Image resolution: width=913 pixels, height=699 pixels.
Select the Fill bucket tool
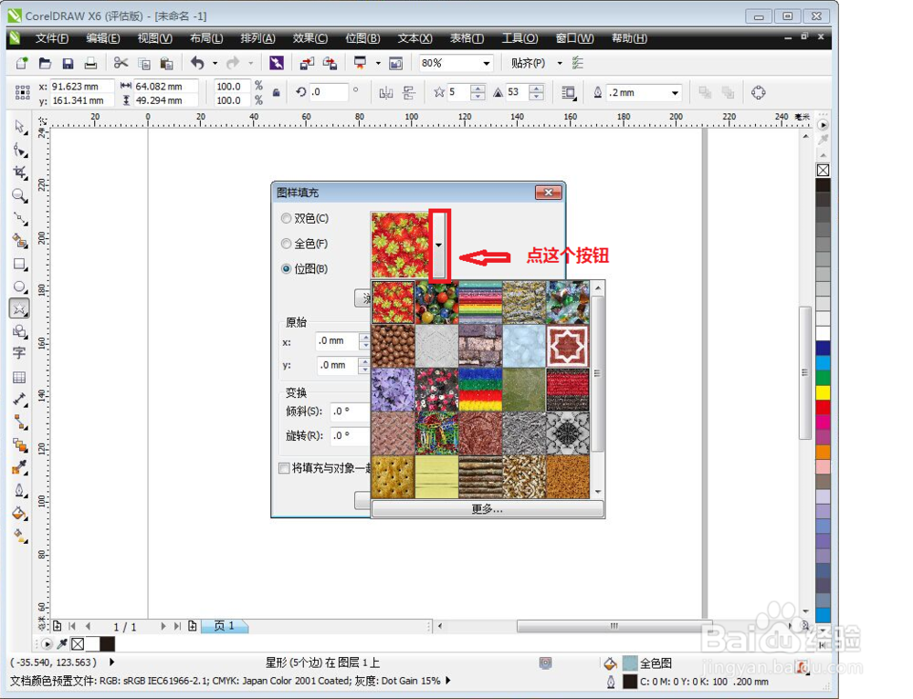coord(20,514)
